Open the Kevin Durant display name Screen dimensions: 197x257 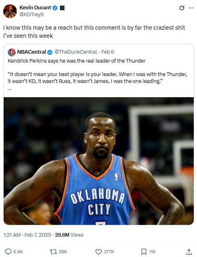(35, 8)
